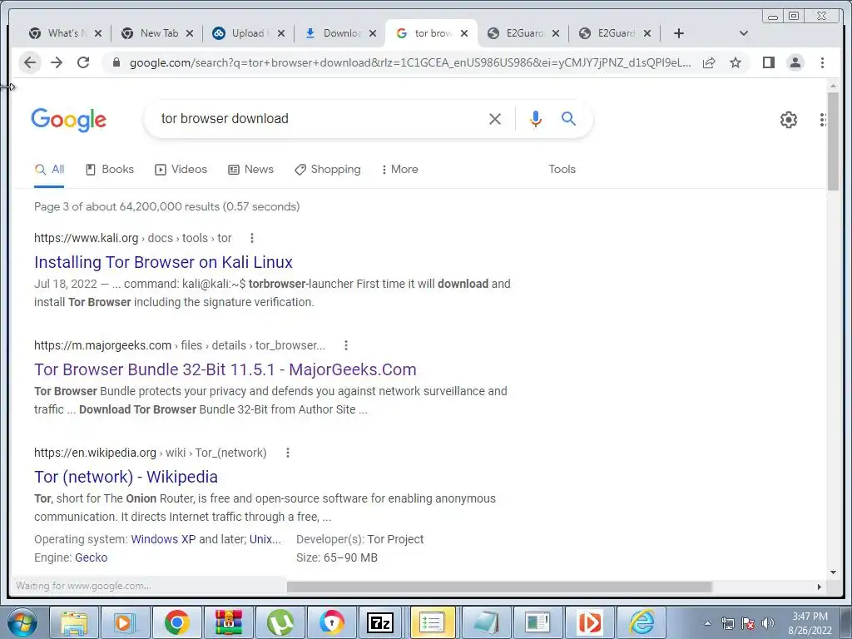Viewport: 852px width, 639px height.
Task: Go back to the previous page
Action: [30, 62]
